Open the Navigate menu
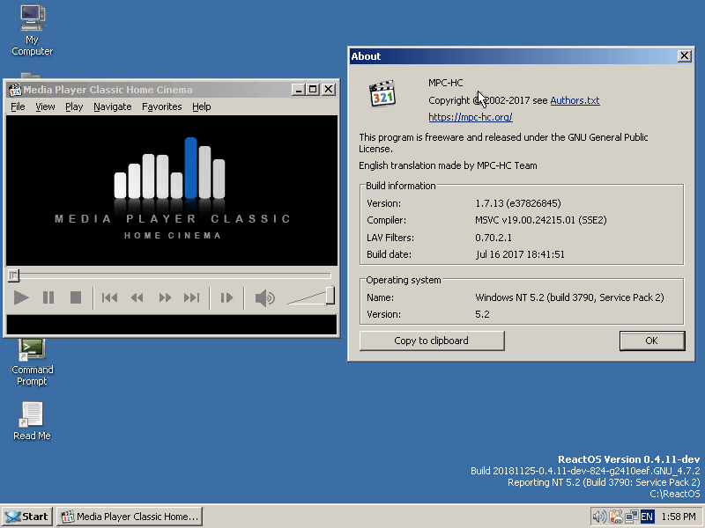 tap(113, 106)
